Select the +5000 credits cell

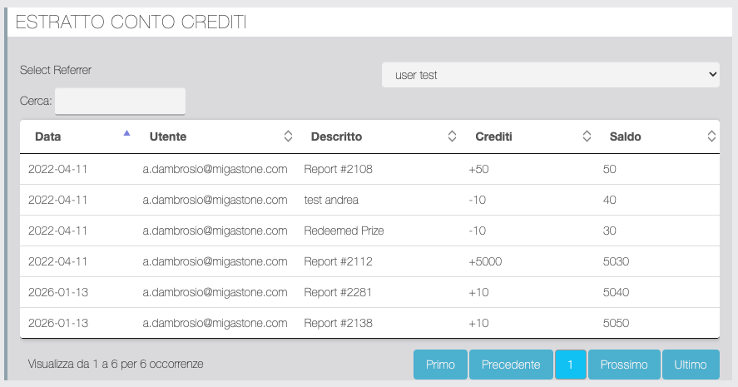tap(485, 261)
